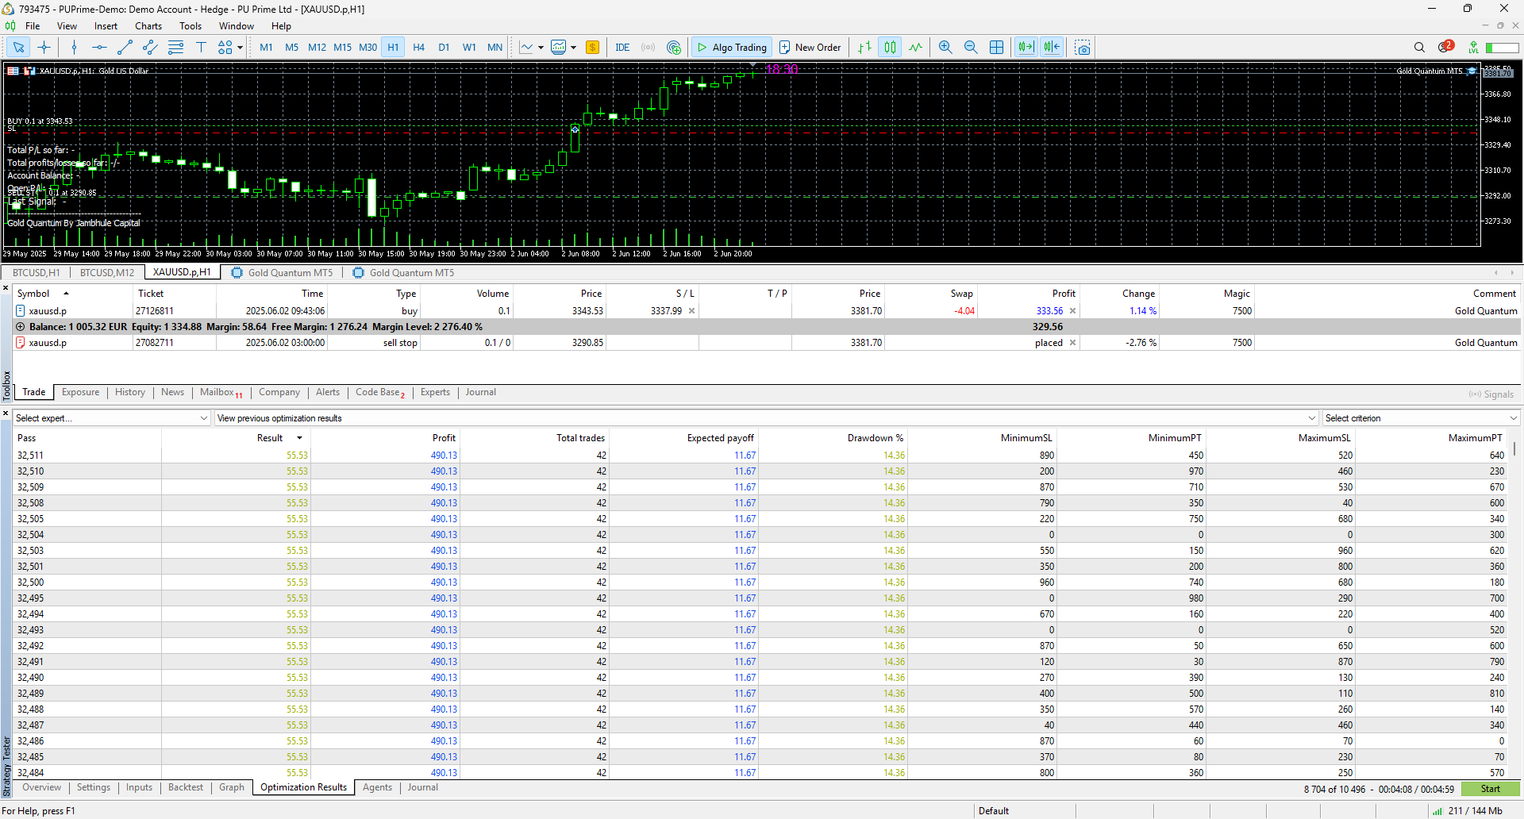
Task: Click the New Order button
Action: 810,48
